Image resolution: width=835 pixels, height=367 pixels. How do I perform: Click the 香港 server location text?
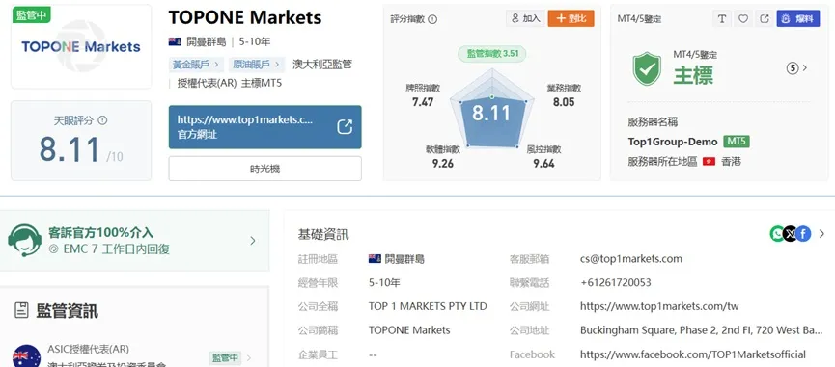click(731, 162)
